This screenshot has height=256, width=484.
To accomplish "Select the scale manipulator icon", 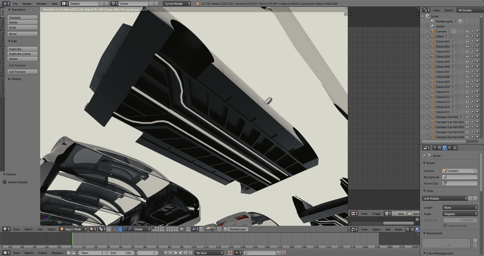I will (130, 229).
